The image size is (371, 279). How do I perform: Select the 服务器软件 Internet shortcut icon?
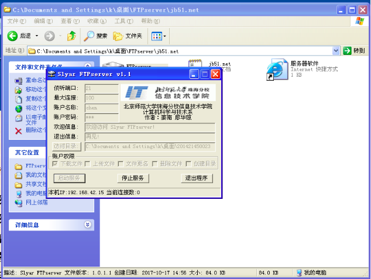pos(277,69)
